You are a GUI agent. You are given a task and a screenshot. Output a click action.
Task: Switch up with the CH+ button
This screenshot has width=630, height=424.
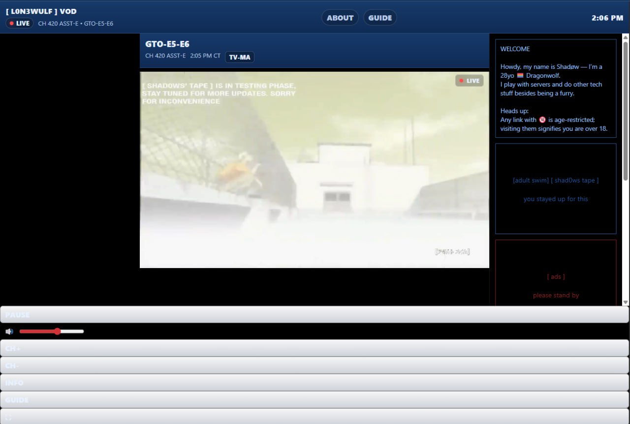(x=314, y=348)
